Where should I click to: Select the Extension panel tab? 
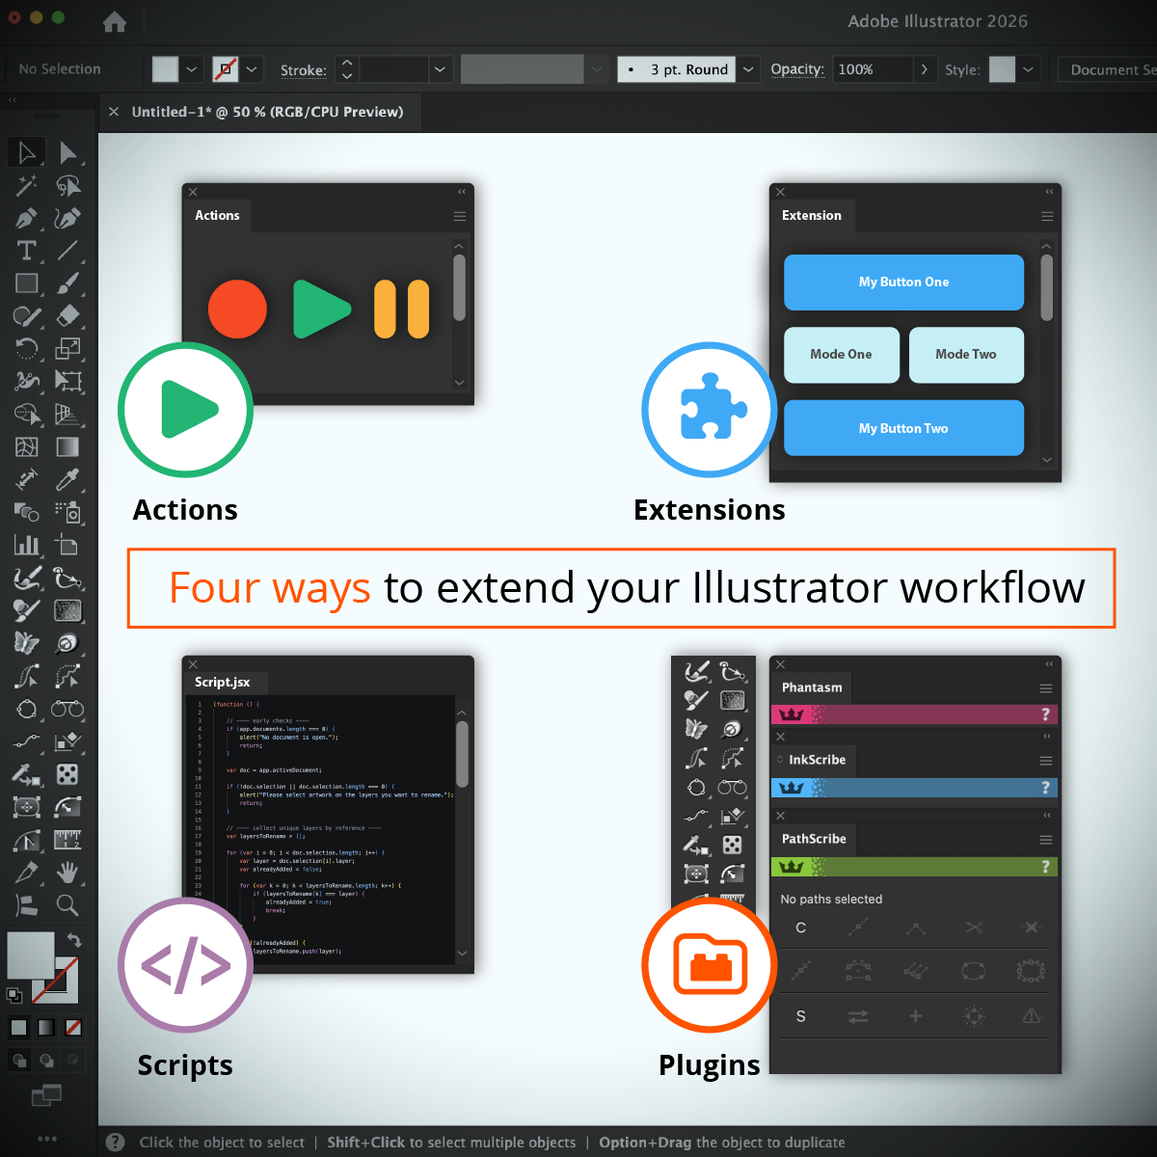[812, 216]
